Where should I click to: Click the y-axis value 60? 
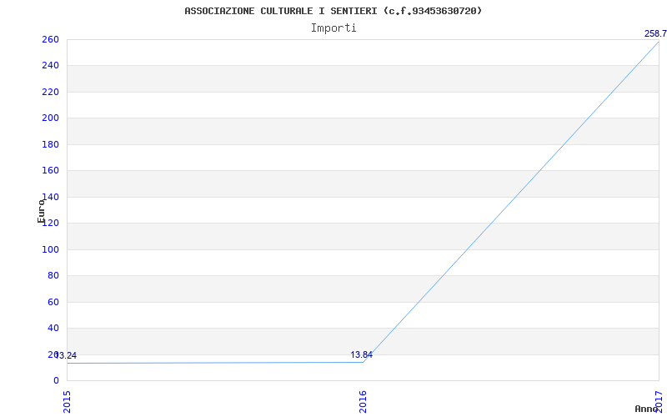point(53,302)
